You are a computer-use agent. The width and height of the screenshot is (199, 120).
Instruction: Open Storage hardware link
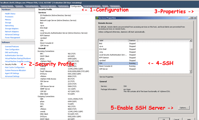click(8, 23)
